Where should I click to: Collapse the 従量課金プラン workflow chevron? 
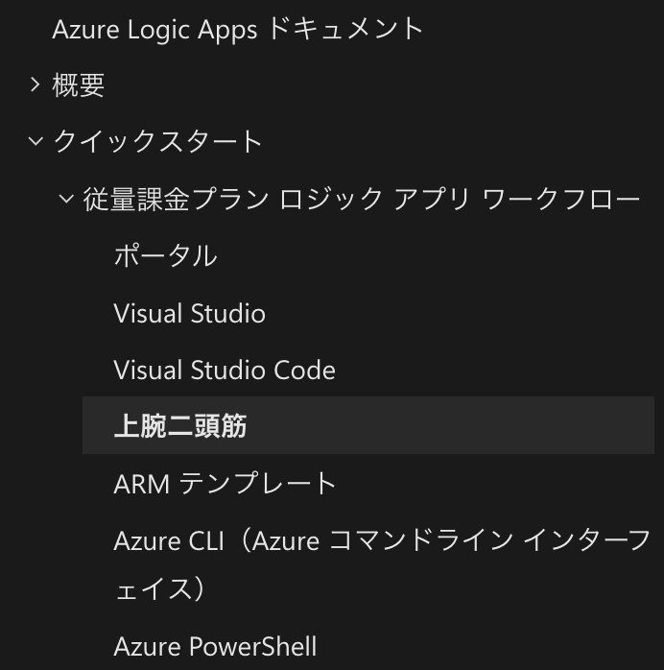tap(66, 199)
